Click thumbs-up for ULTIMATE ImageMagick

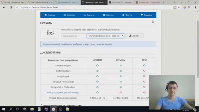tap(97, 76)
